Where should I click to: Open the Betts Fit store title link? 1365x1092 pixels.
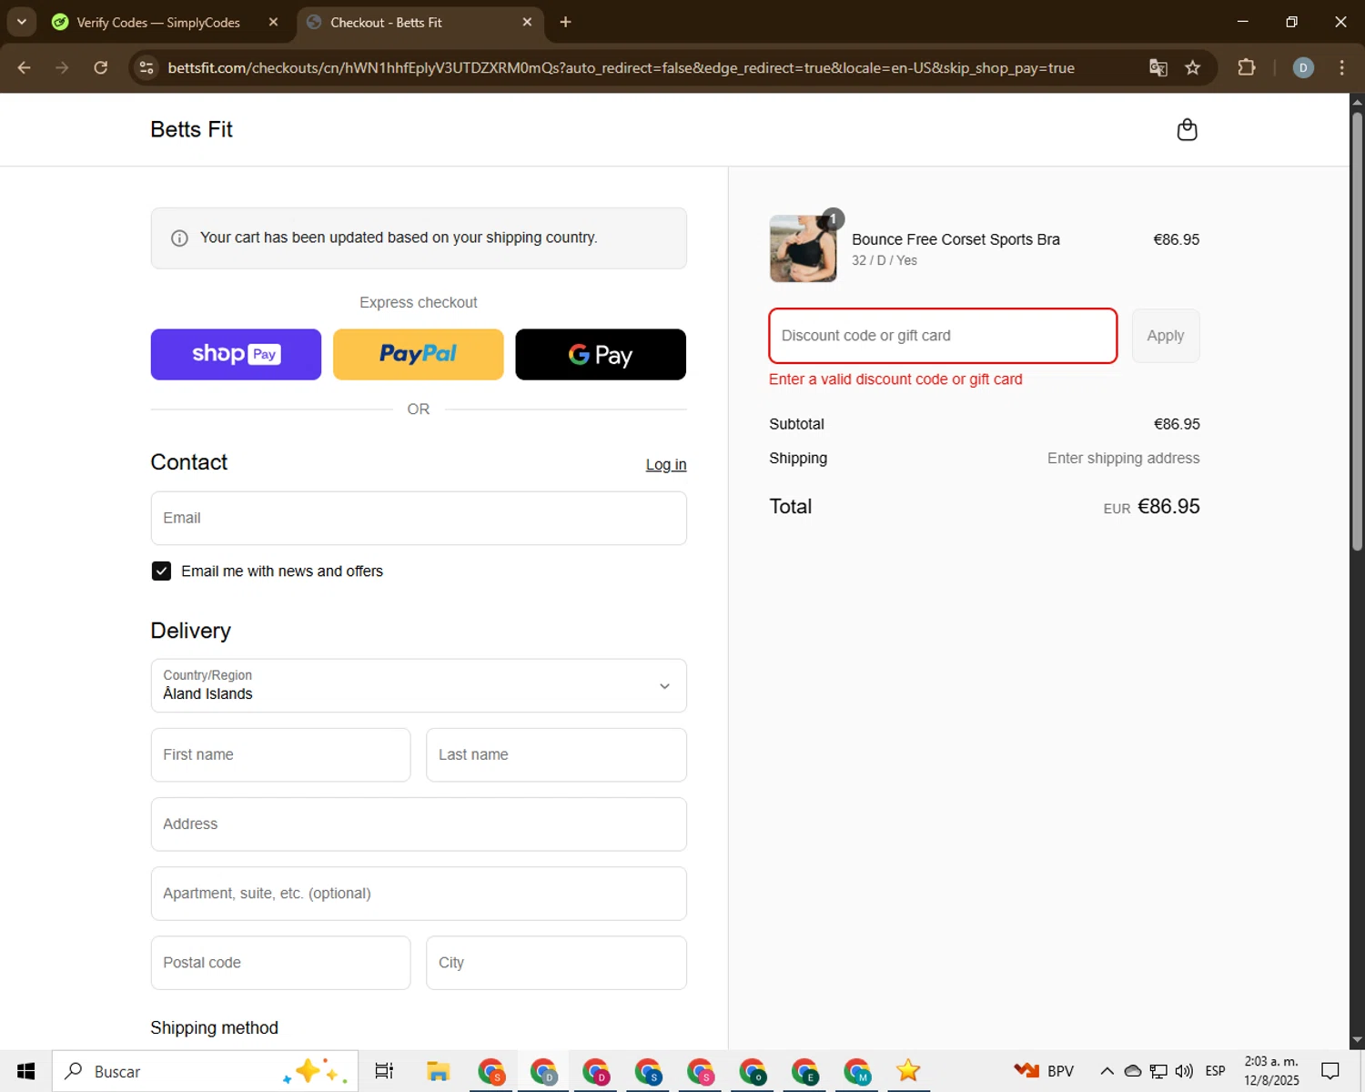point(191,130)
